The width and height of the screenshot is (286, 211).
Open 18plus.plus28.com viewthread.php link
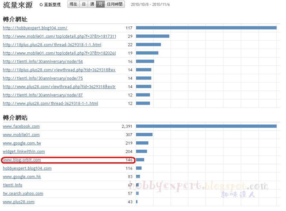(x=59, y=70)
